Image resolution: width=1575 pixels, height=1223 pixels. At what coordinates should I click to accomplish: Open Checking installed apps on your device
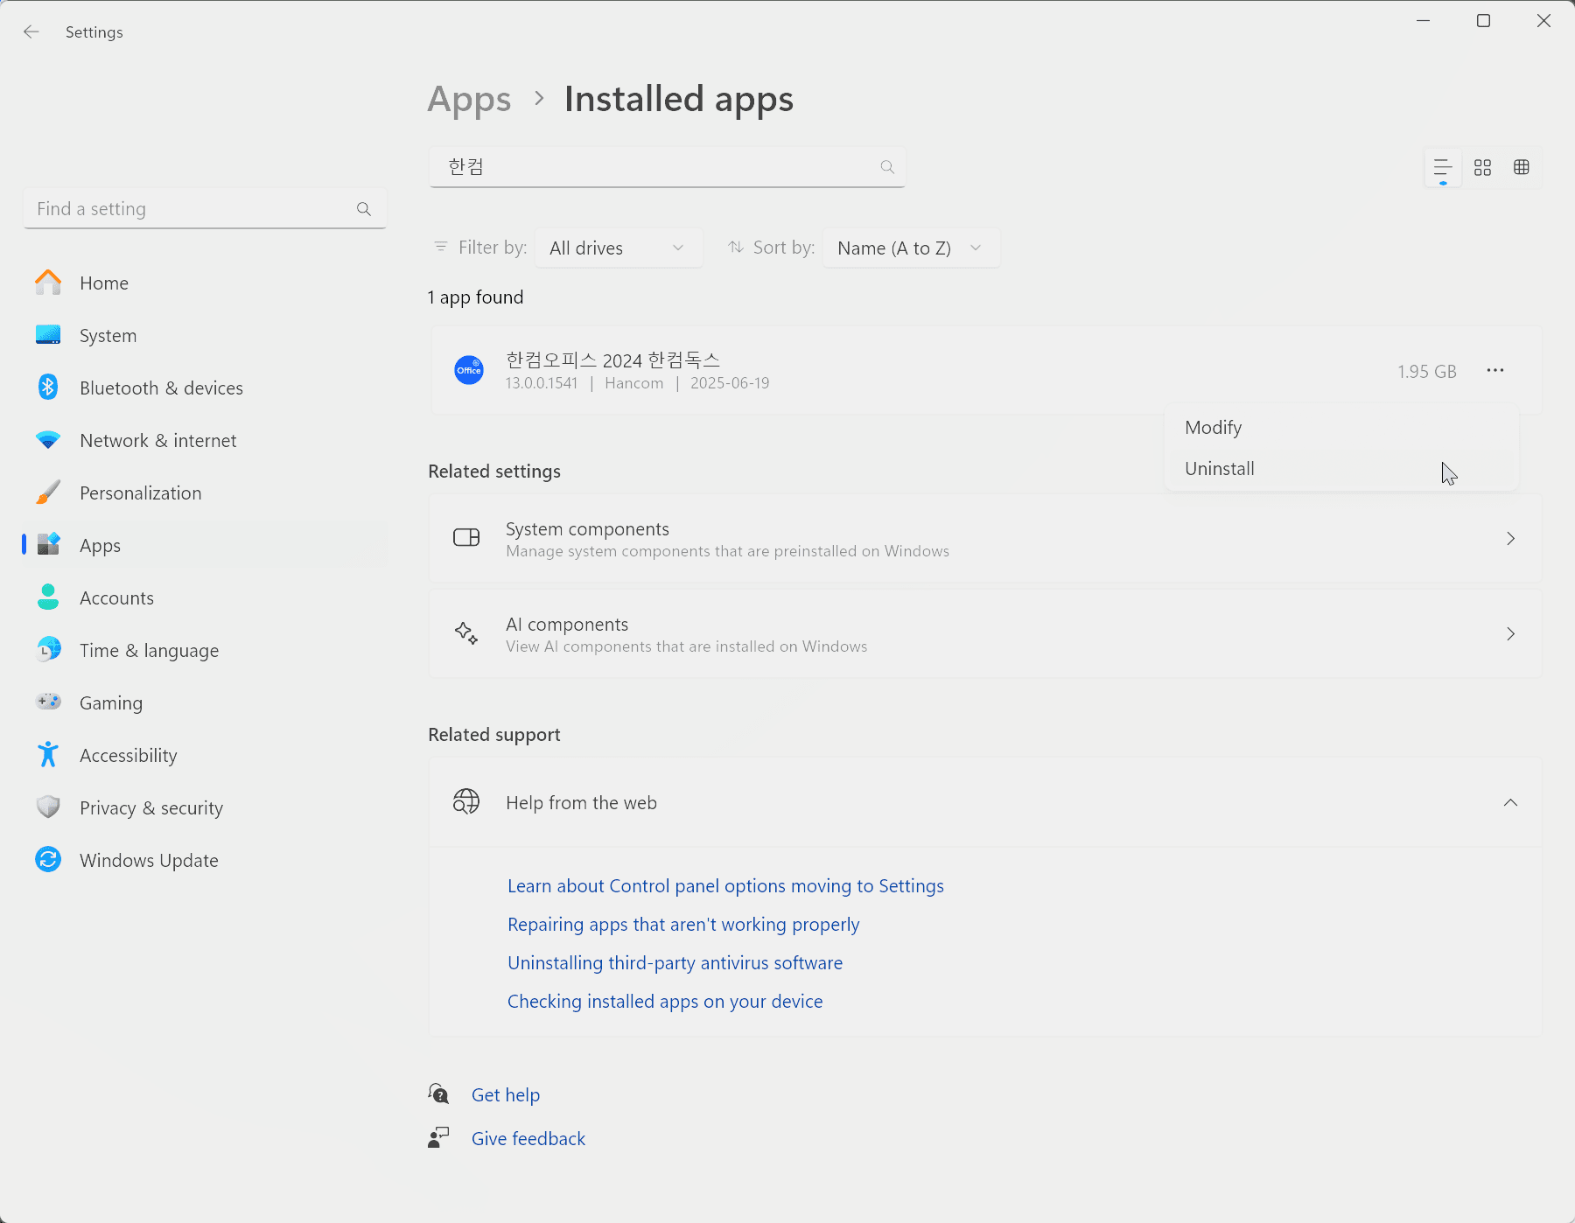665,1001
